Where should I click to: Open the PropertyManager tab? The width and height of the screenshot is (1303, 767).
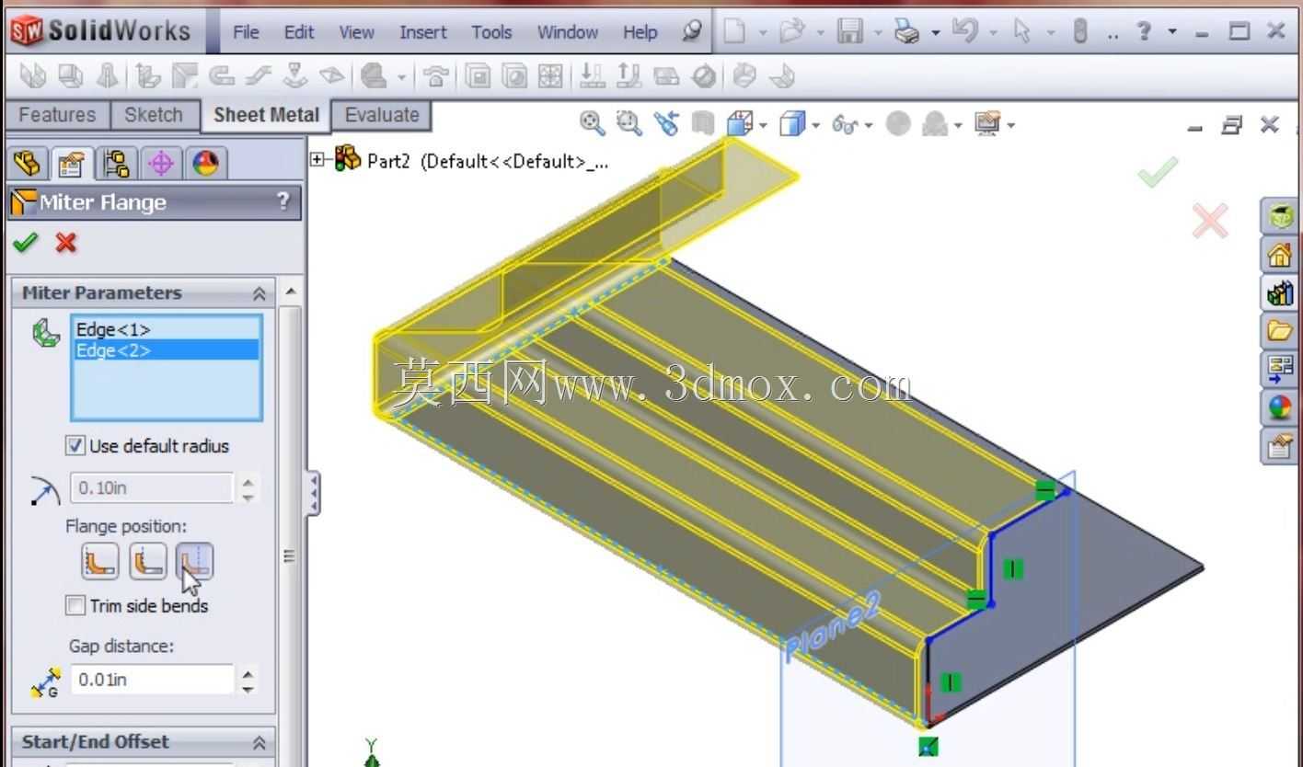click(x=71, y=164)
